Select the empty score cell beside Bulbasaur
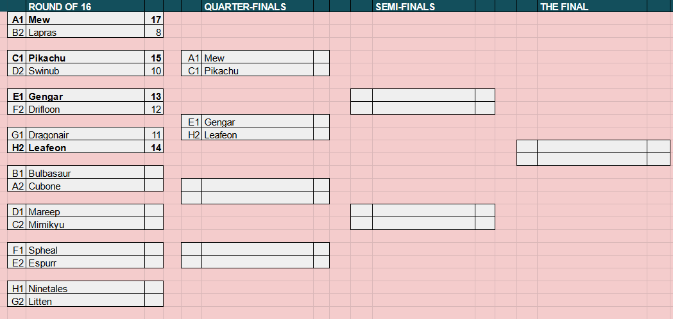This screenshot has width=673, height=319. click(154, 172)
